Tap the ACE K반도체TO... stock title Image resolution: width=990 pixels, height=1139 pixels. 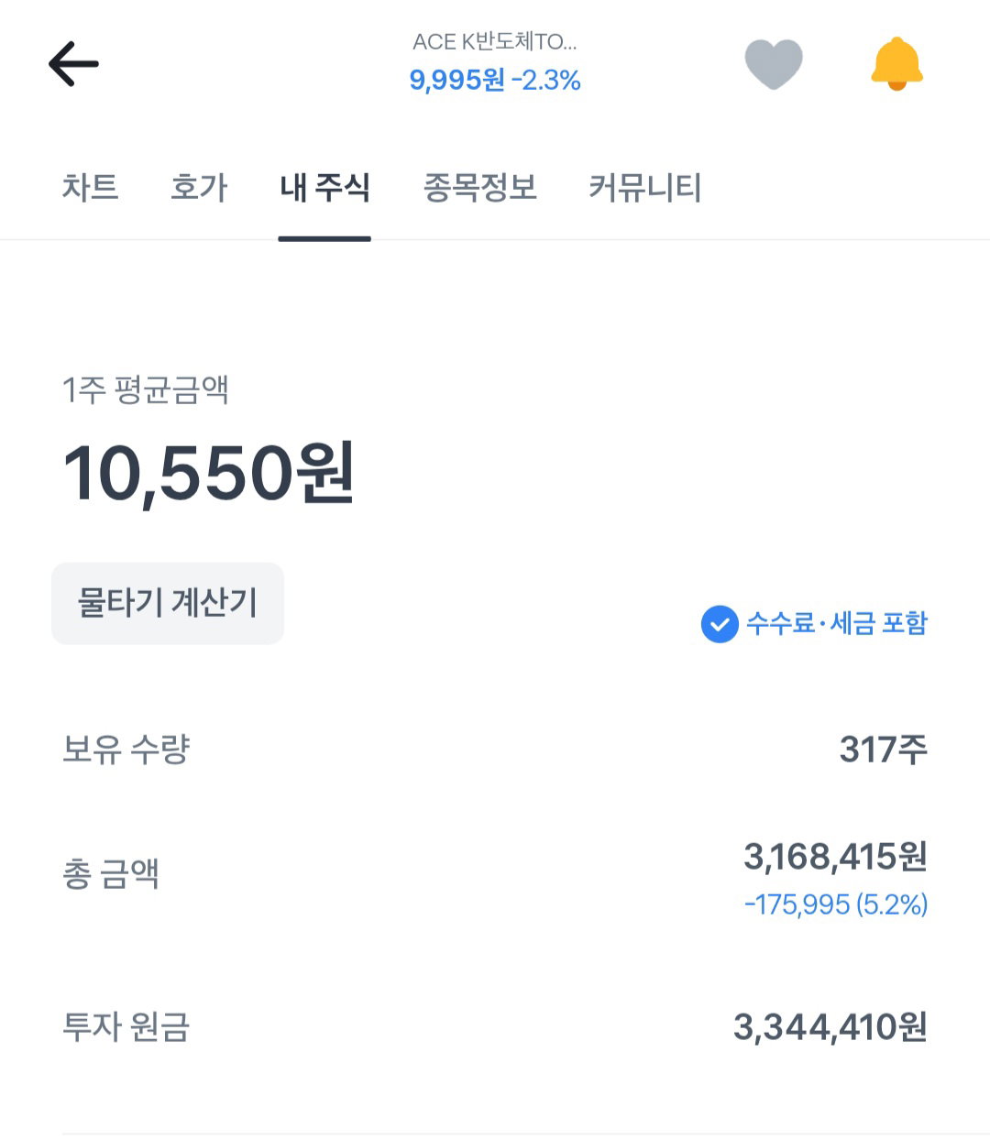(495, 41)
